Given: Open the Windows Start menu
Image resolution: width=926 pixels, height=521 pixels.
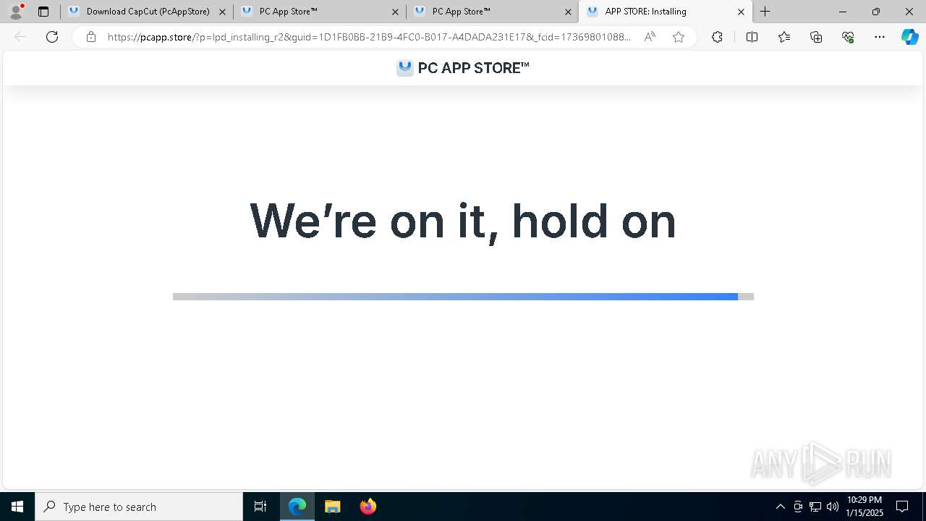Looking at the screenshot, I should (17, 507).
